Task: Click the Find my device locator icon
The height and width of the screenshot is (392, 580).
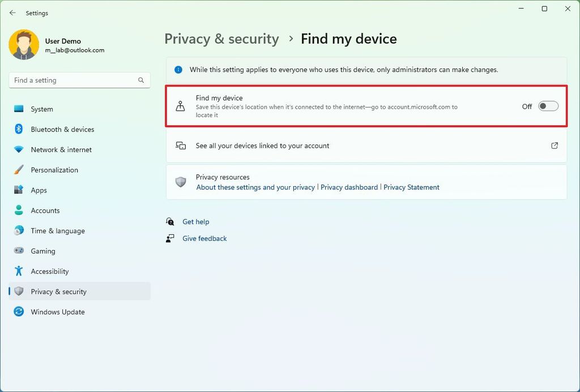Action: [181, 106]
